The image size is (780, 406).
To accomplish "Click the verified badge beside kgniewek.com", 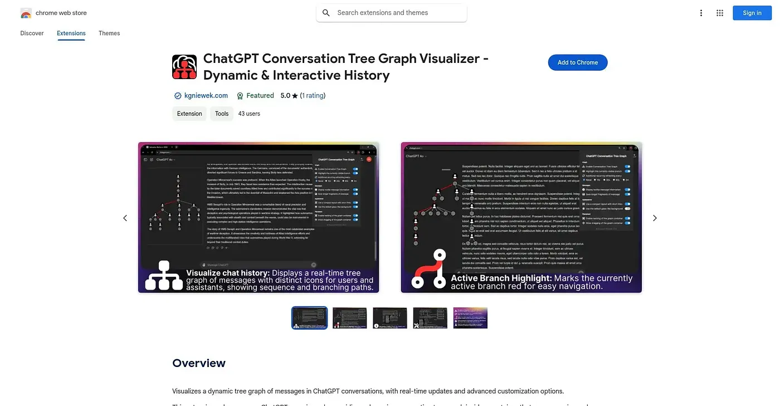I will tap(178, 96).
